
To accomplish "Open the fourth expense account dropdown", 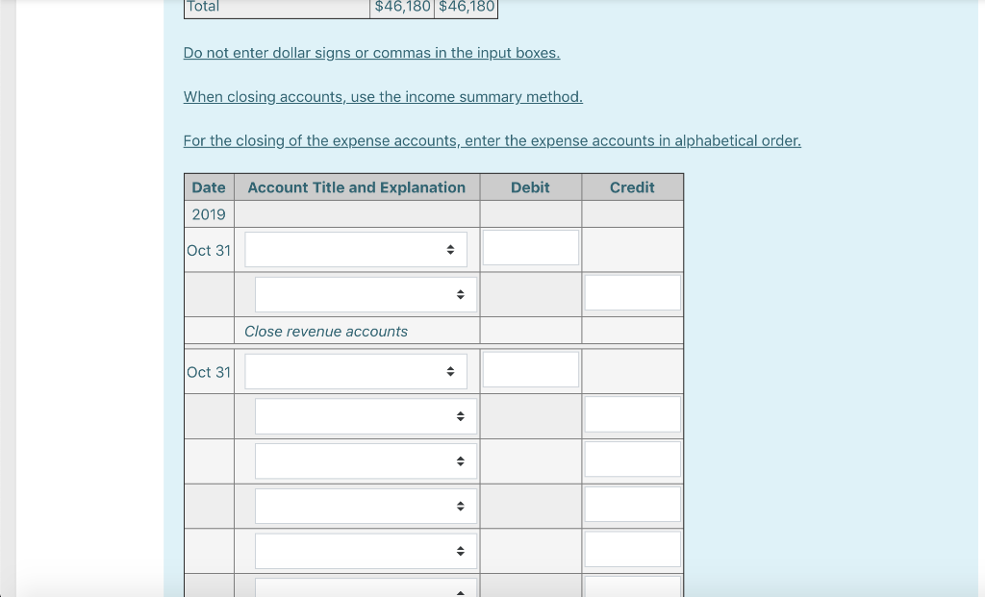I will (x=366, y=505).
